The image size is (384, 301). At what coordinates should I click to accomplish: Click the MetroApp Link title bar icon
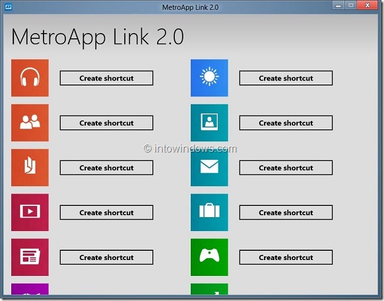[9, 7]
